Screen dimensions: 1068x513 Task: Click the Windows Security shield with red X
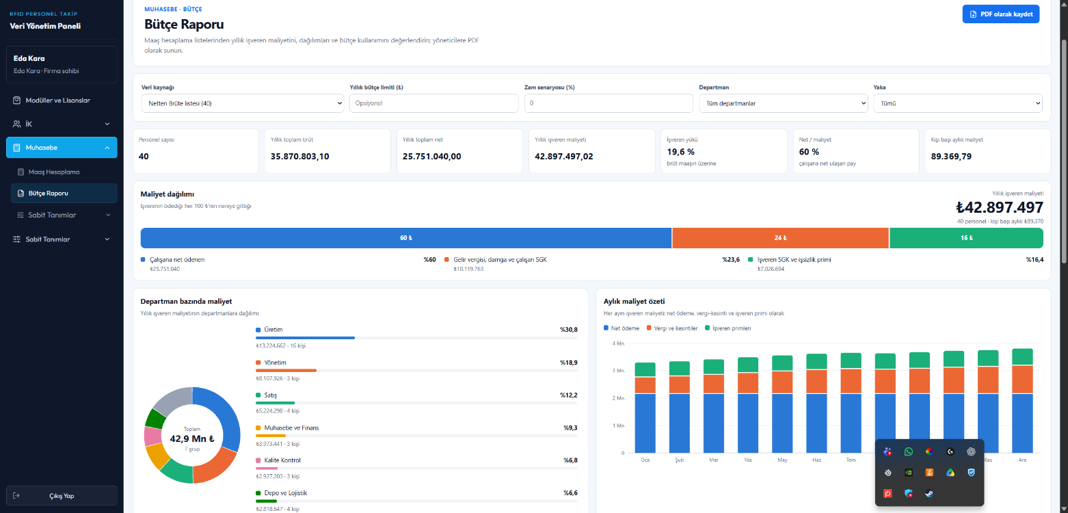click(x=909, y=493)
